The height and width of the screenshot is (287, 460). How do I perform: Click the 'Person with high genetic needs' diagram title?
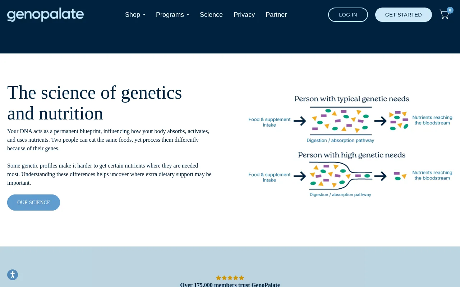[x=351, y=155]
